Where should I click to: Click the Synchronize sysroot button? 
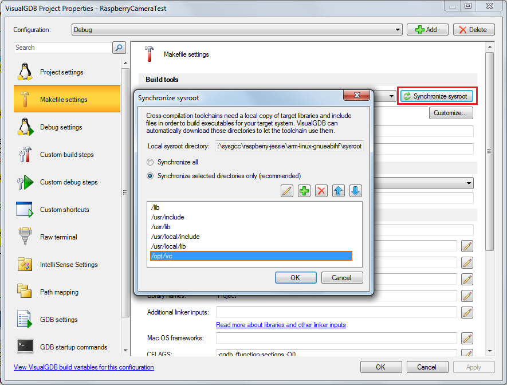point(437,96)
